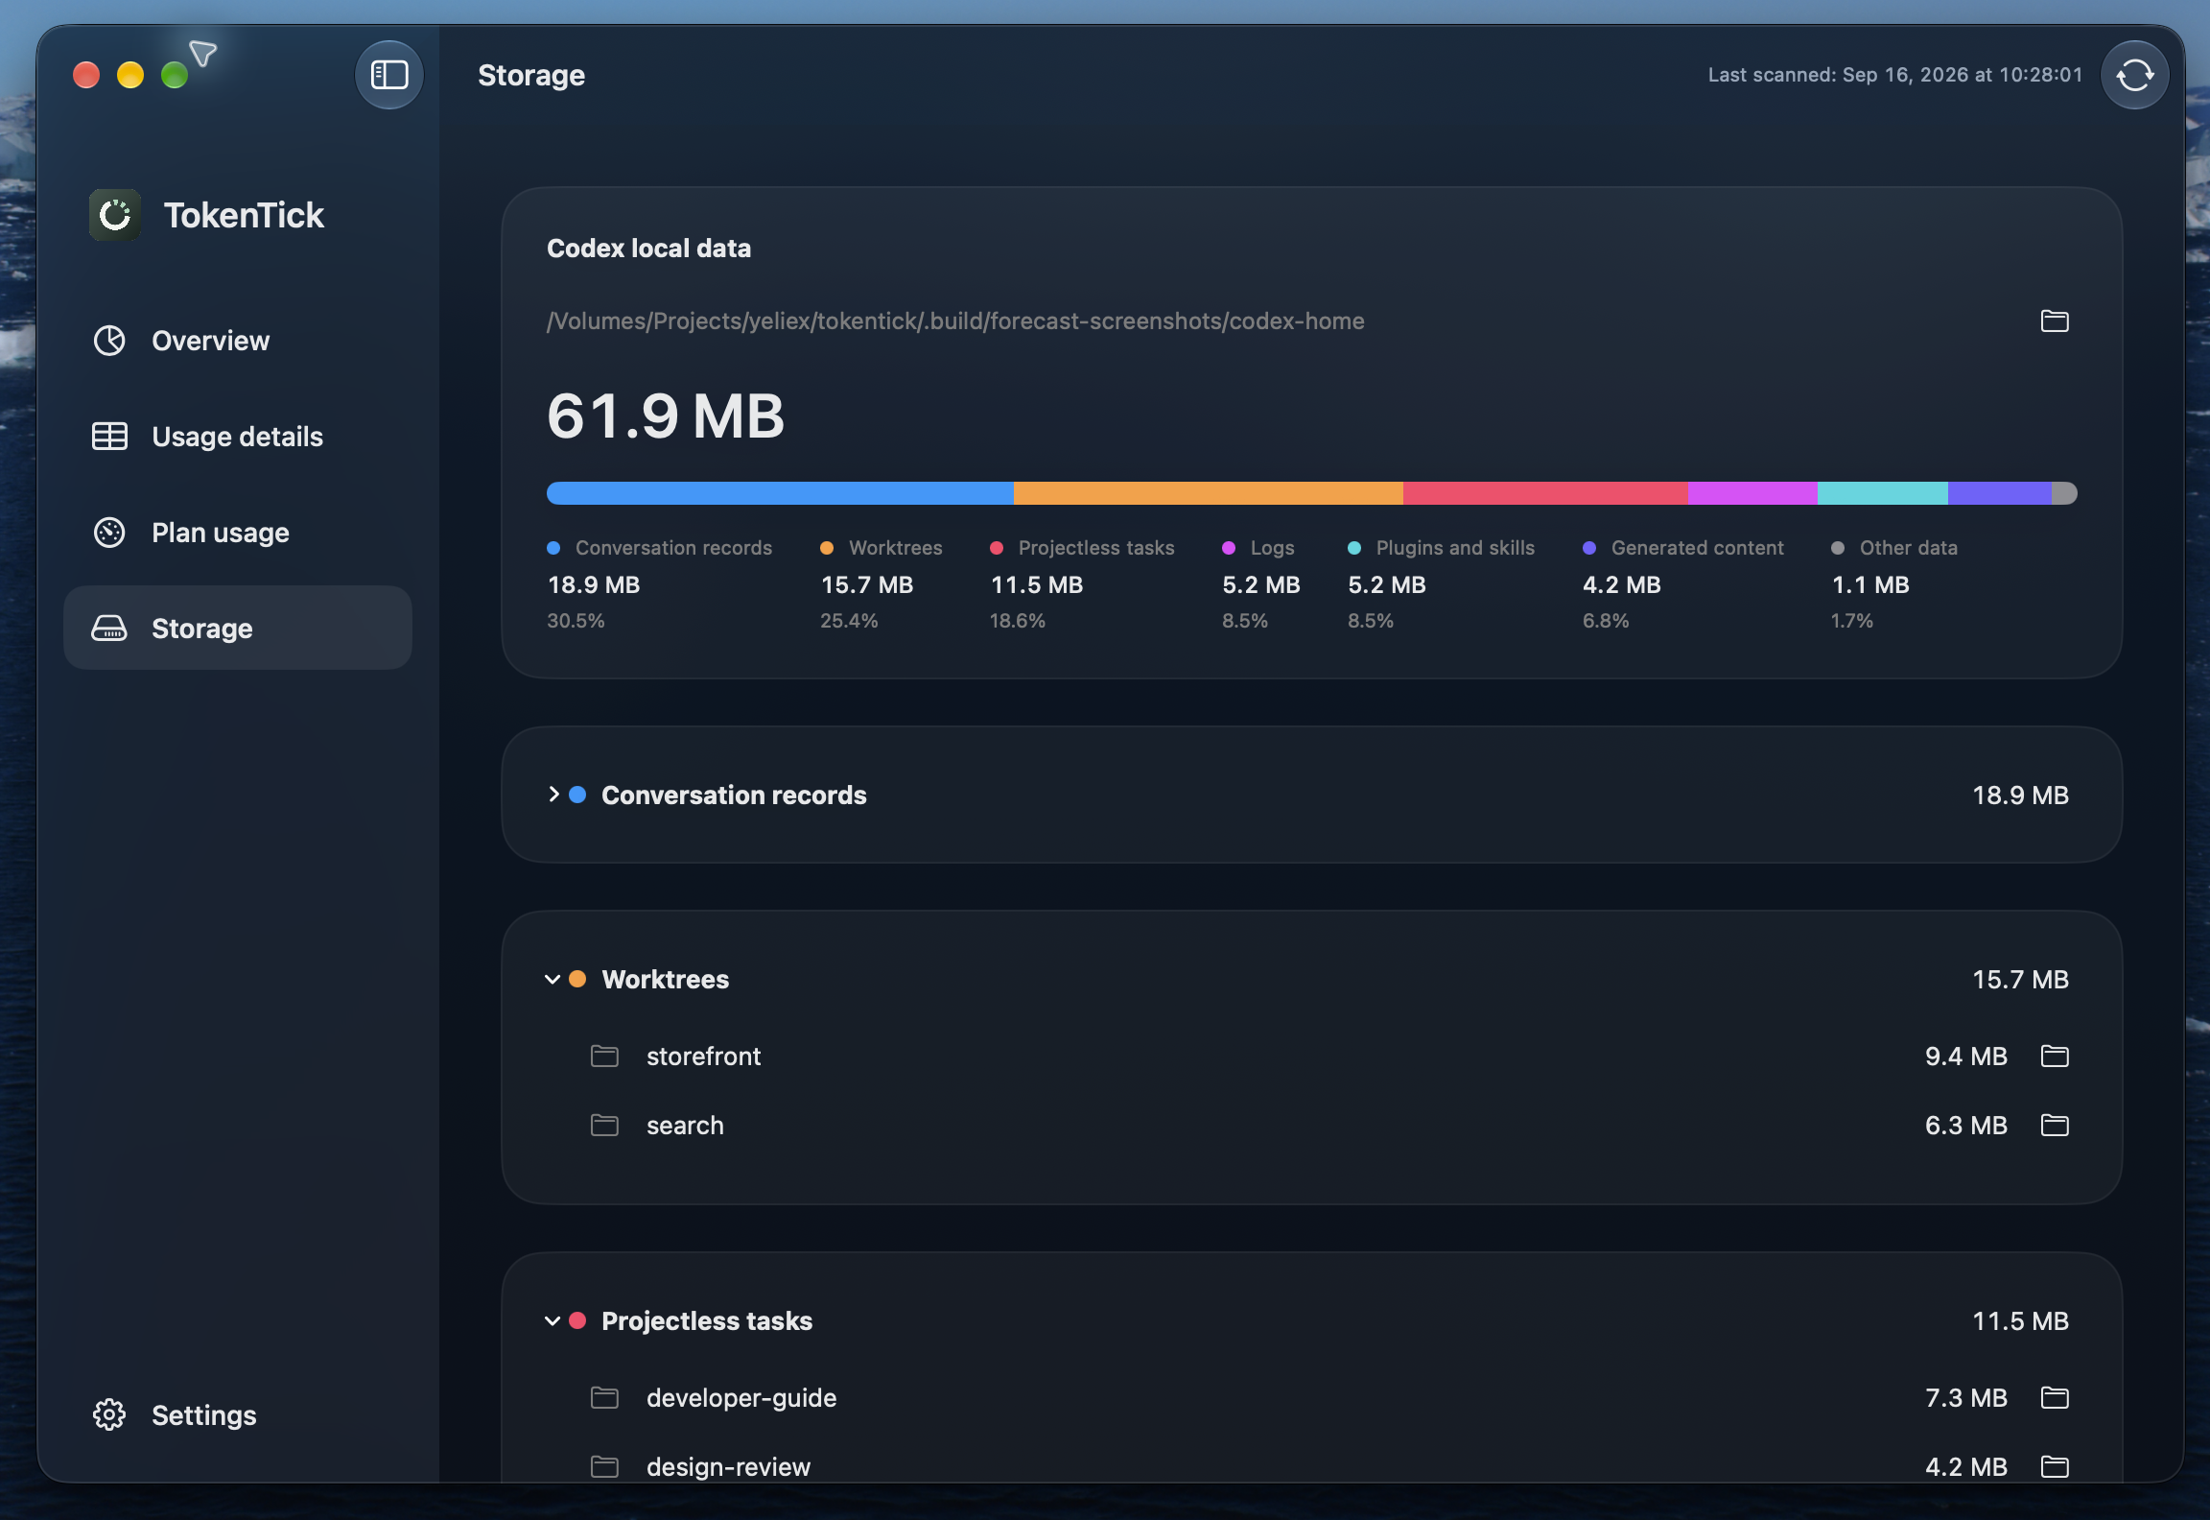Click the 25.4% Worktrees percentage
This screenshot has height=1520, width=2210.
pyautogui.click(x=849, y=621)
